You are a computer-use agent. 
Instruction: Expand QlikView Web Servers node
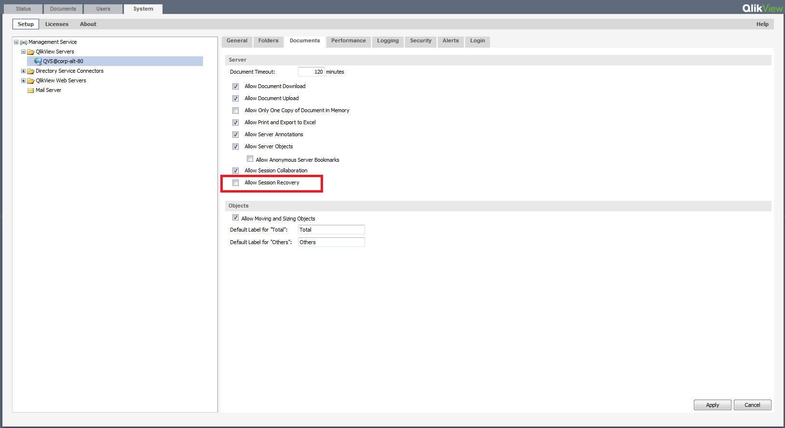[23, 81]
